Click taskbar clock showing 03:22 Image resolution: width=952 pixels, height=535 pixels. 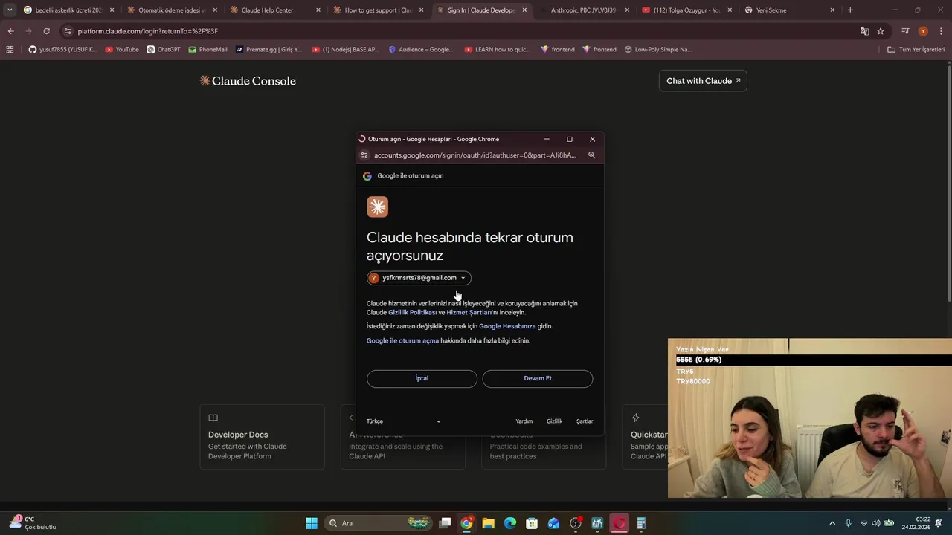(916, 523)
